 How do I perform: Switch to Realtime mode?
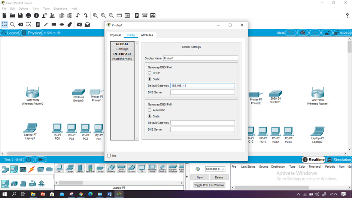click(x=313, y=159)
